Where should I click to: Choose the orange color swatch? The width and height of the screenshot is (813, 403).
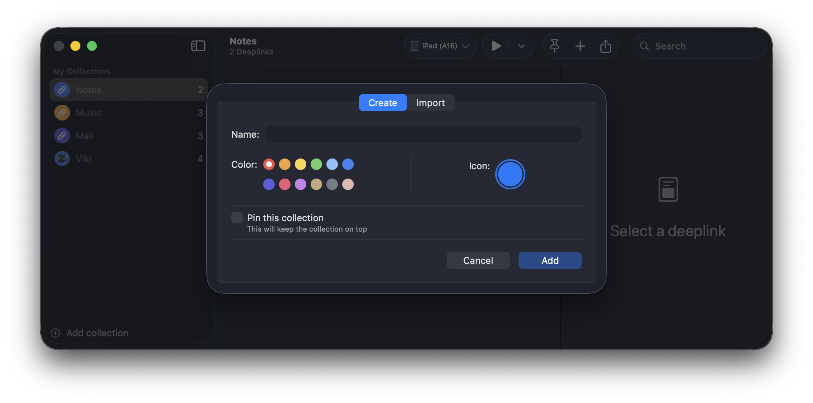pyautogui.click(x=285, y=164)
